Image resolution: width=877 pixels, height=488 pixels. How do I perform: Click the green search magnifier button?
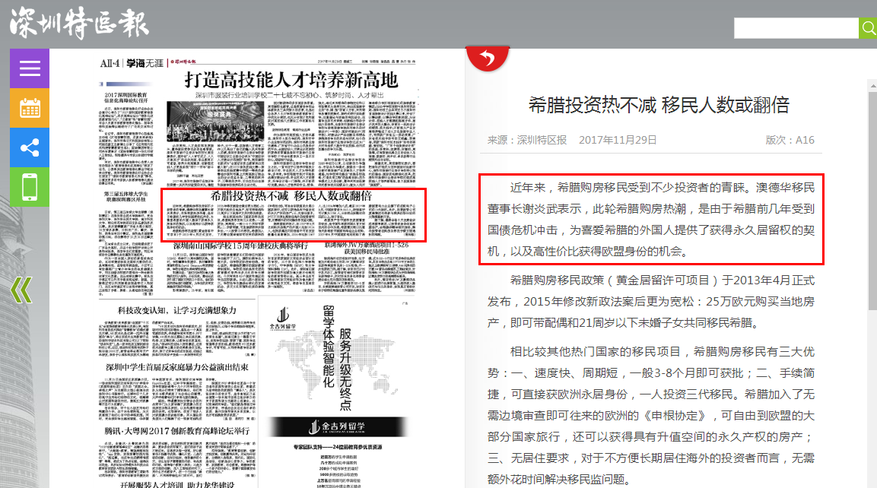[x=868, y=28]
